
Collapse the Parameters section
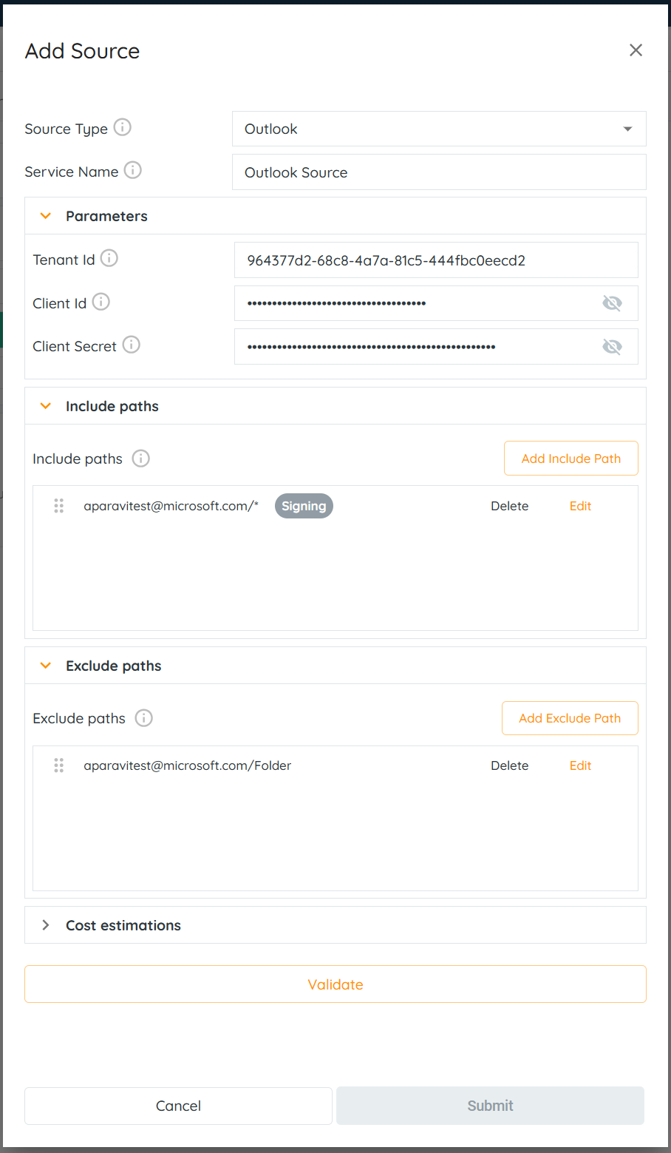46,216
